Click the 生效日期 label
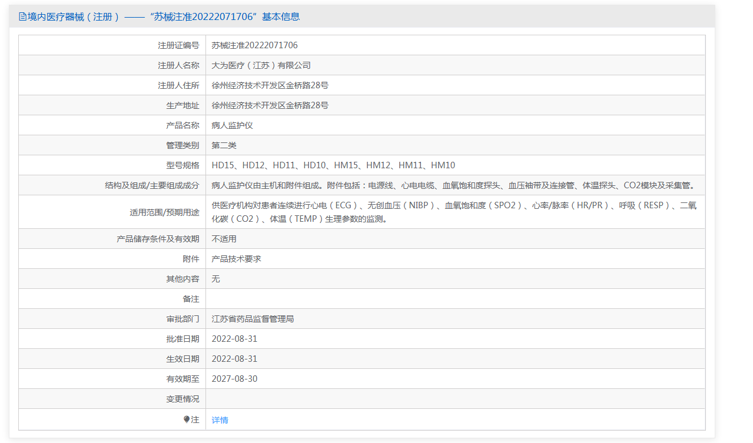753x443 pixels. coord(183,359)
